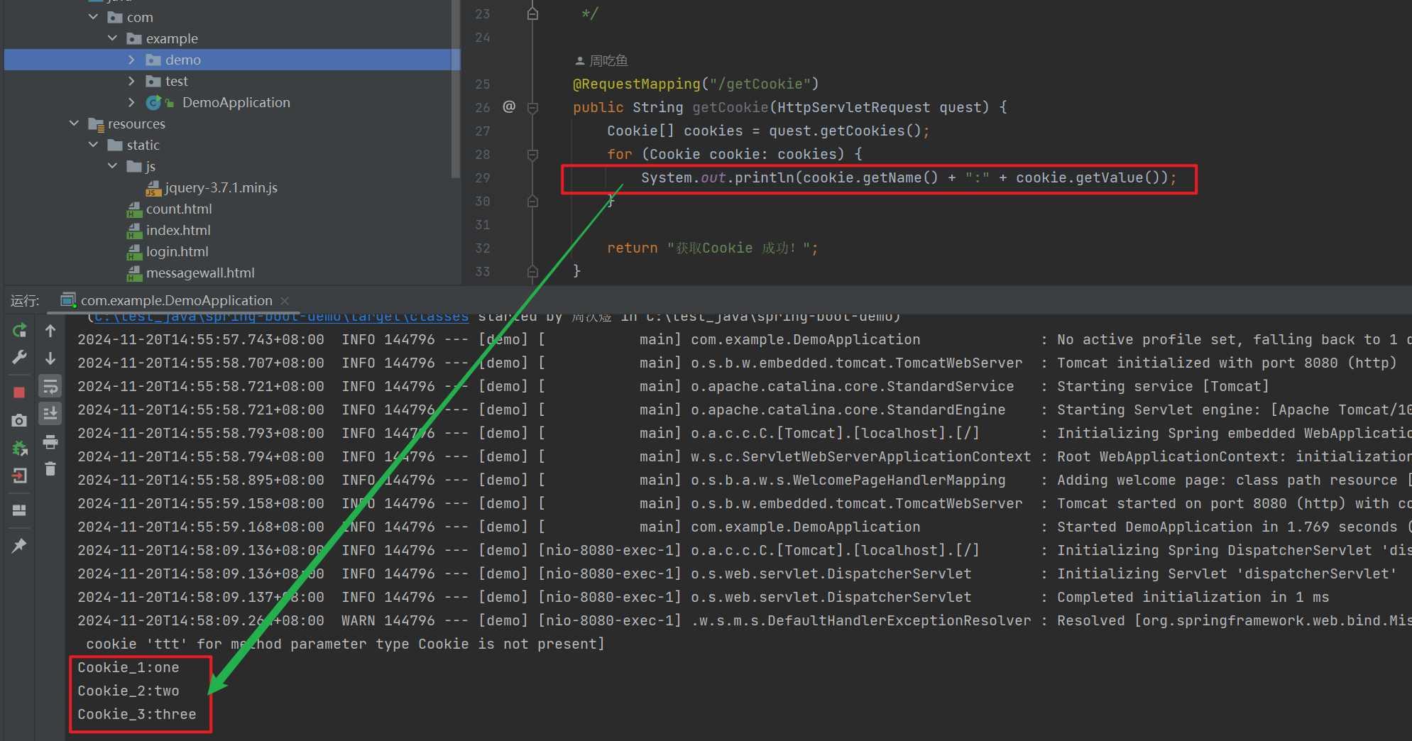This screenshot has height=741, width=1412.
Task: Click the author hint 周吃鱼
Action: pyautogui.click(x=608, y=61)
